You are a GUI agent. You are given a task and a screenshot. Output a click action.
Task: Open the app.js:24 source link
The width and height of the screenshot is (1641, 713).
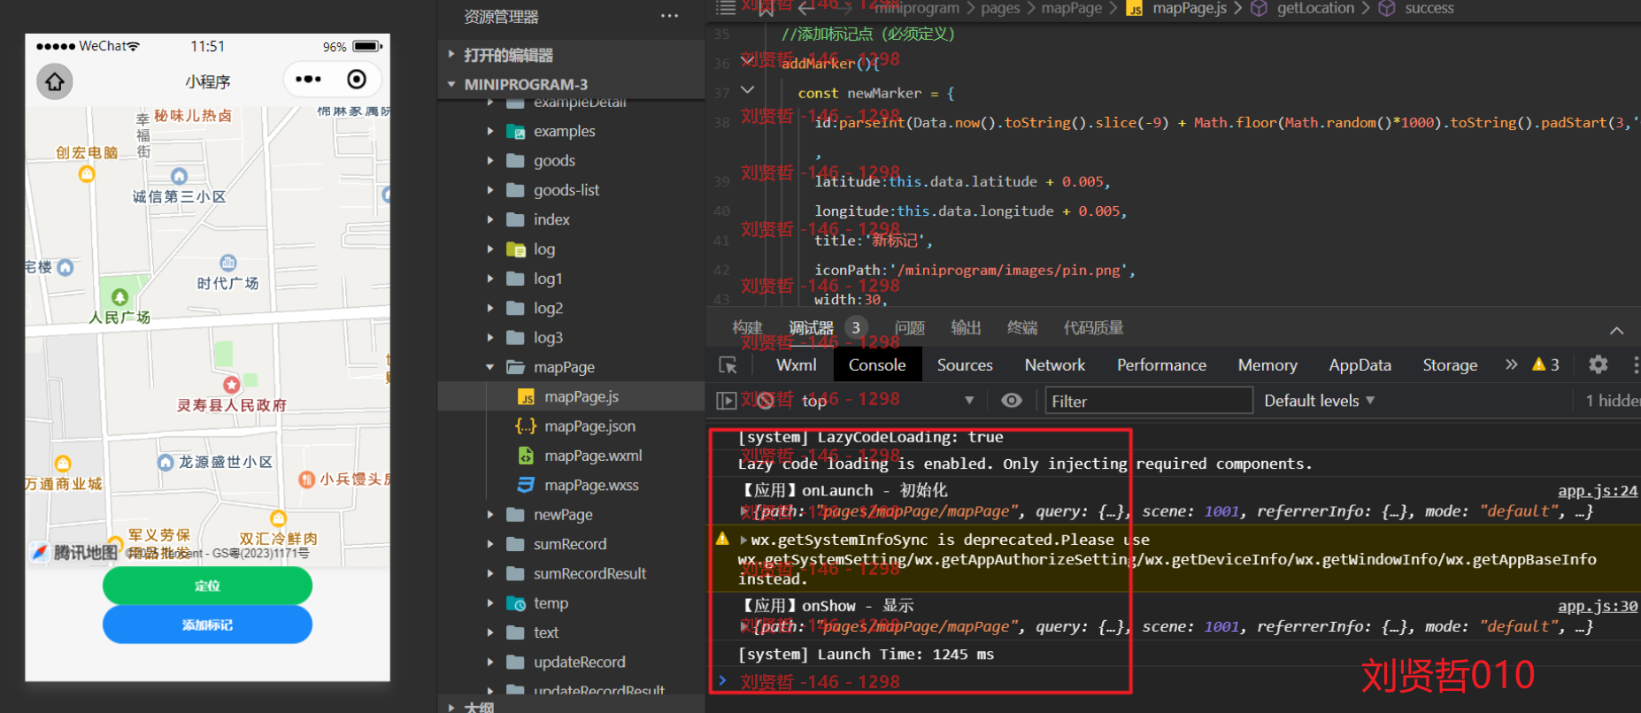[1598, 491]
